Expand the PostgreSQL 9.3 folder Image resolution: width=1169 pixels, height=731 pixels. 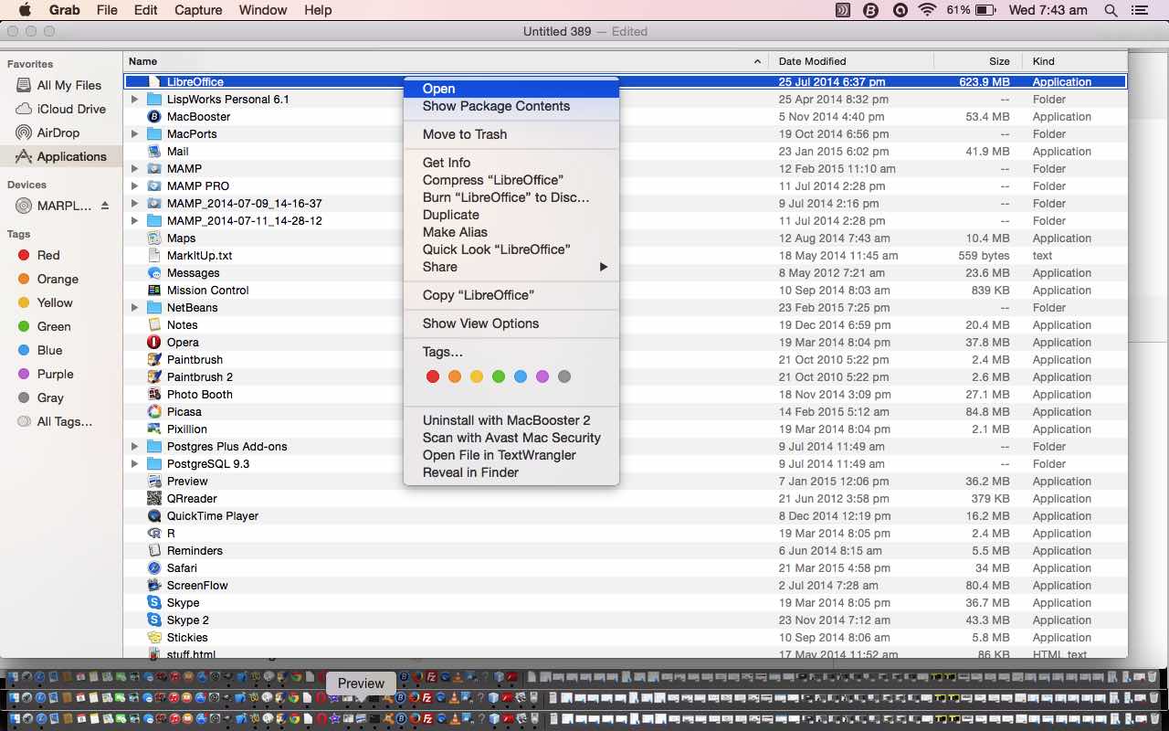pos(134,464)
